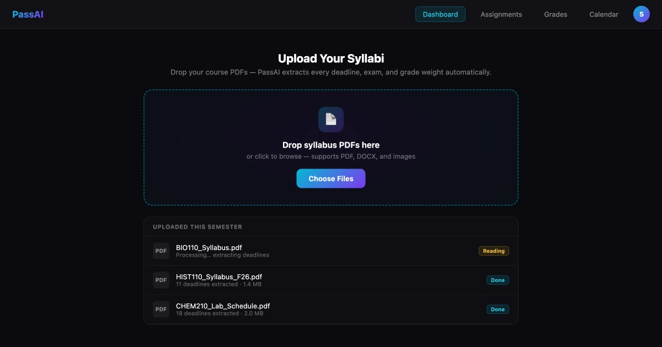
Task: Open the Calendar tab
Action: point(604,14)
